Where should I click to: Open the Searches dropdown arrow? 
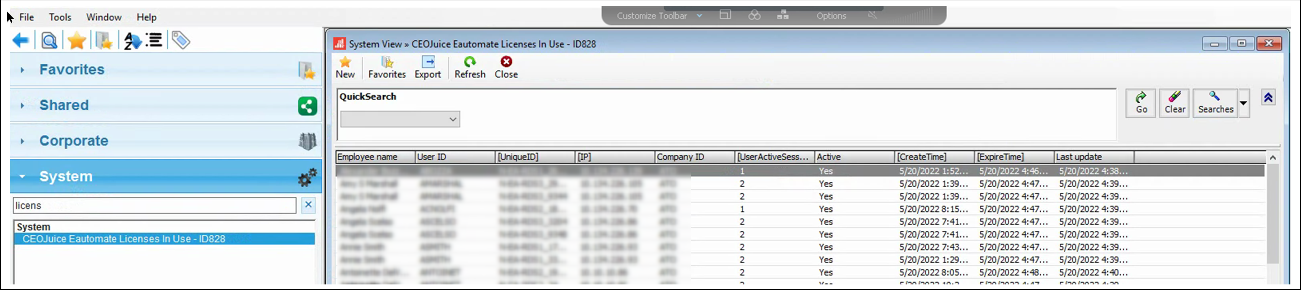click(1243, 103)
